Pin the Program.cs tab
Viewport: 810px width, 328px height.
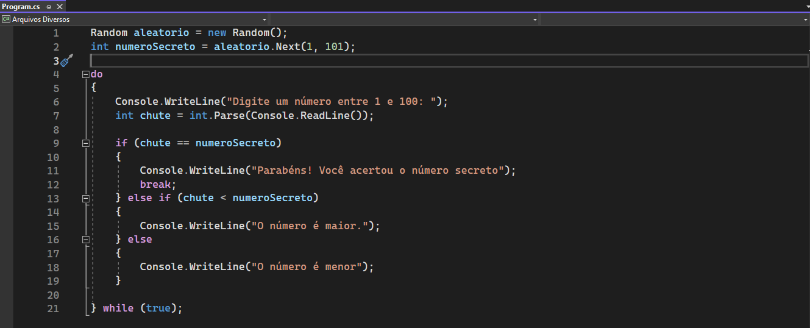(49, 6)
